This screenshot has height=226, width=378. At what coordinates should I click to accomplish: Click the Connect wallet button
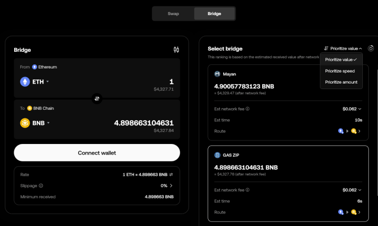[x=97, y=153]
